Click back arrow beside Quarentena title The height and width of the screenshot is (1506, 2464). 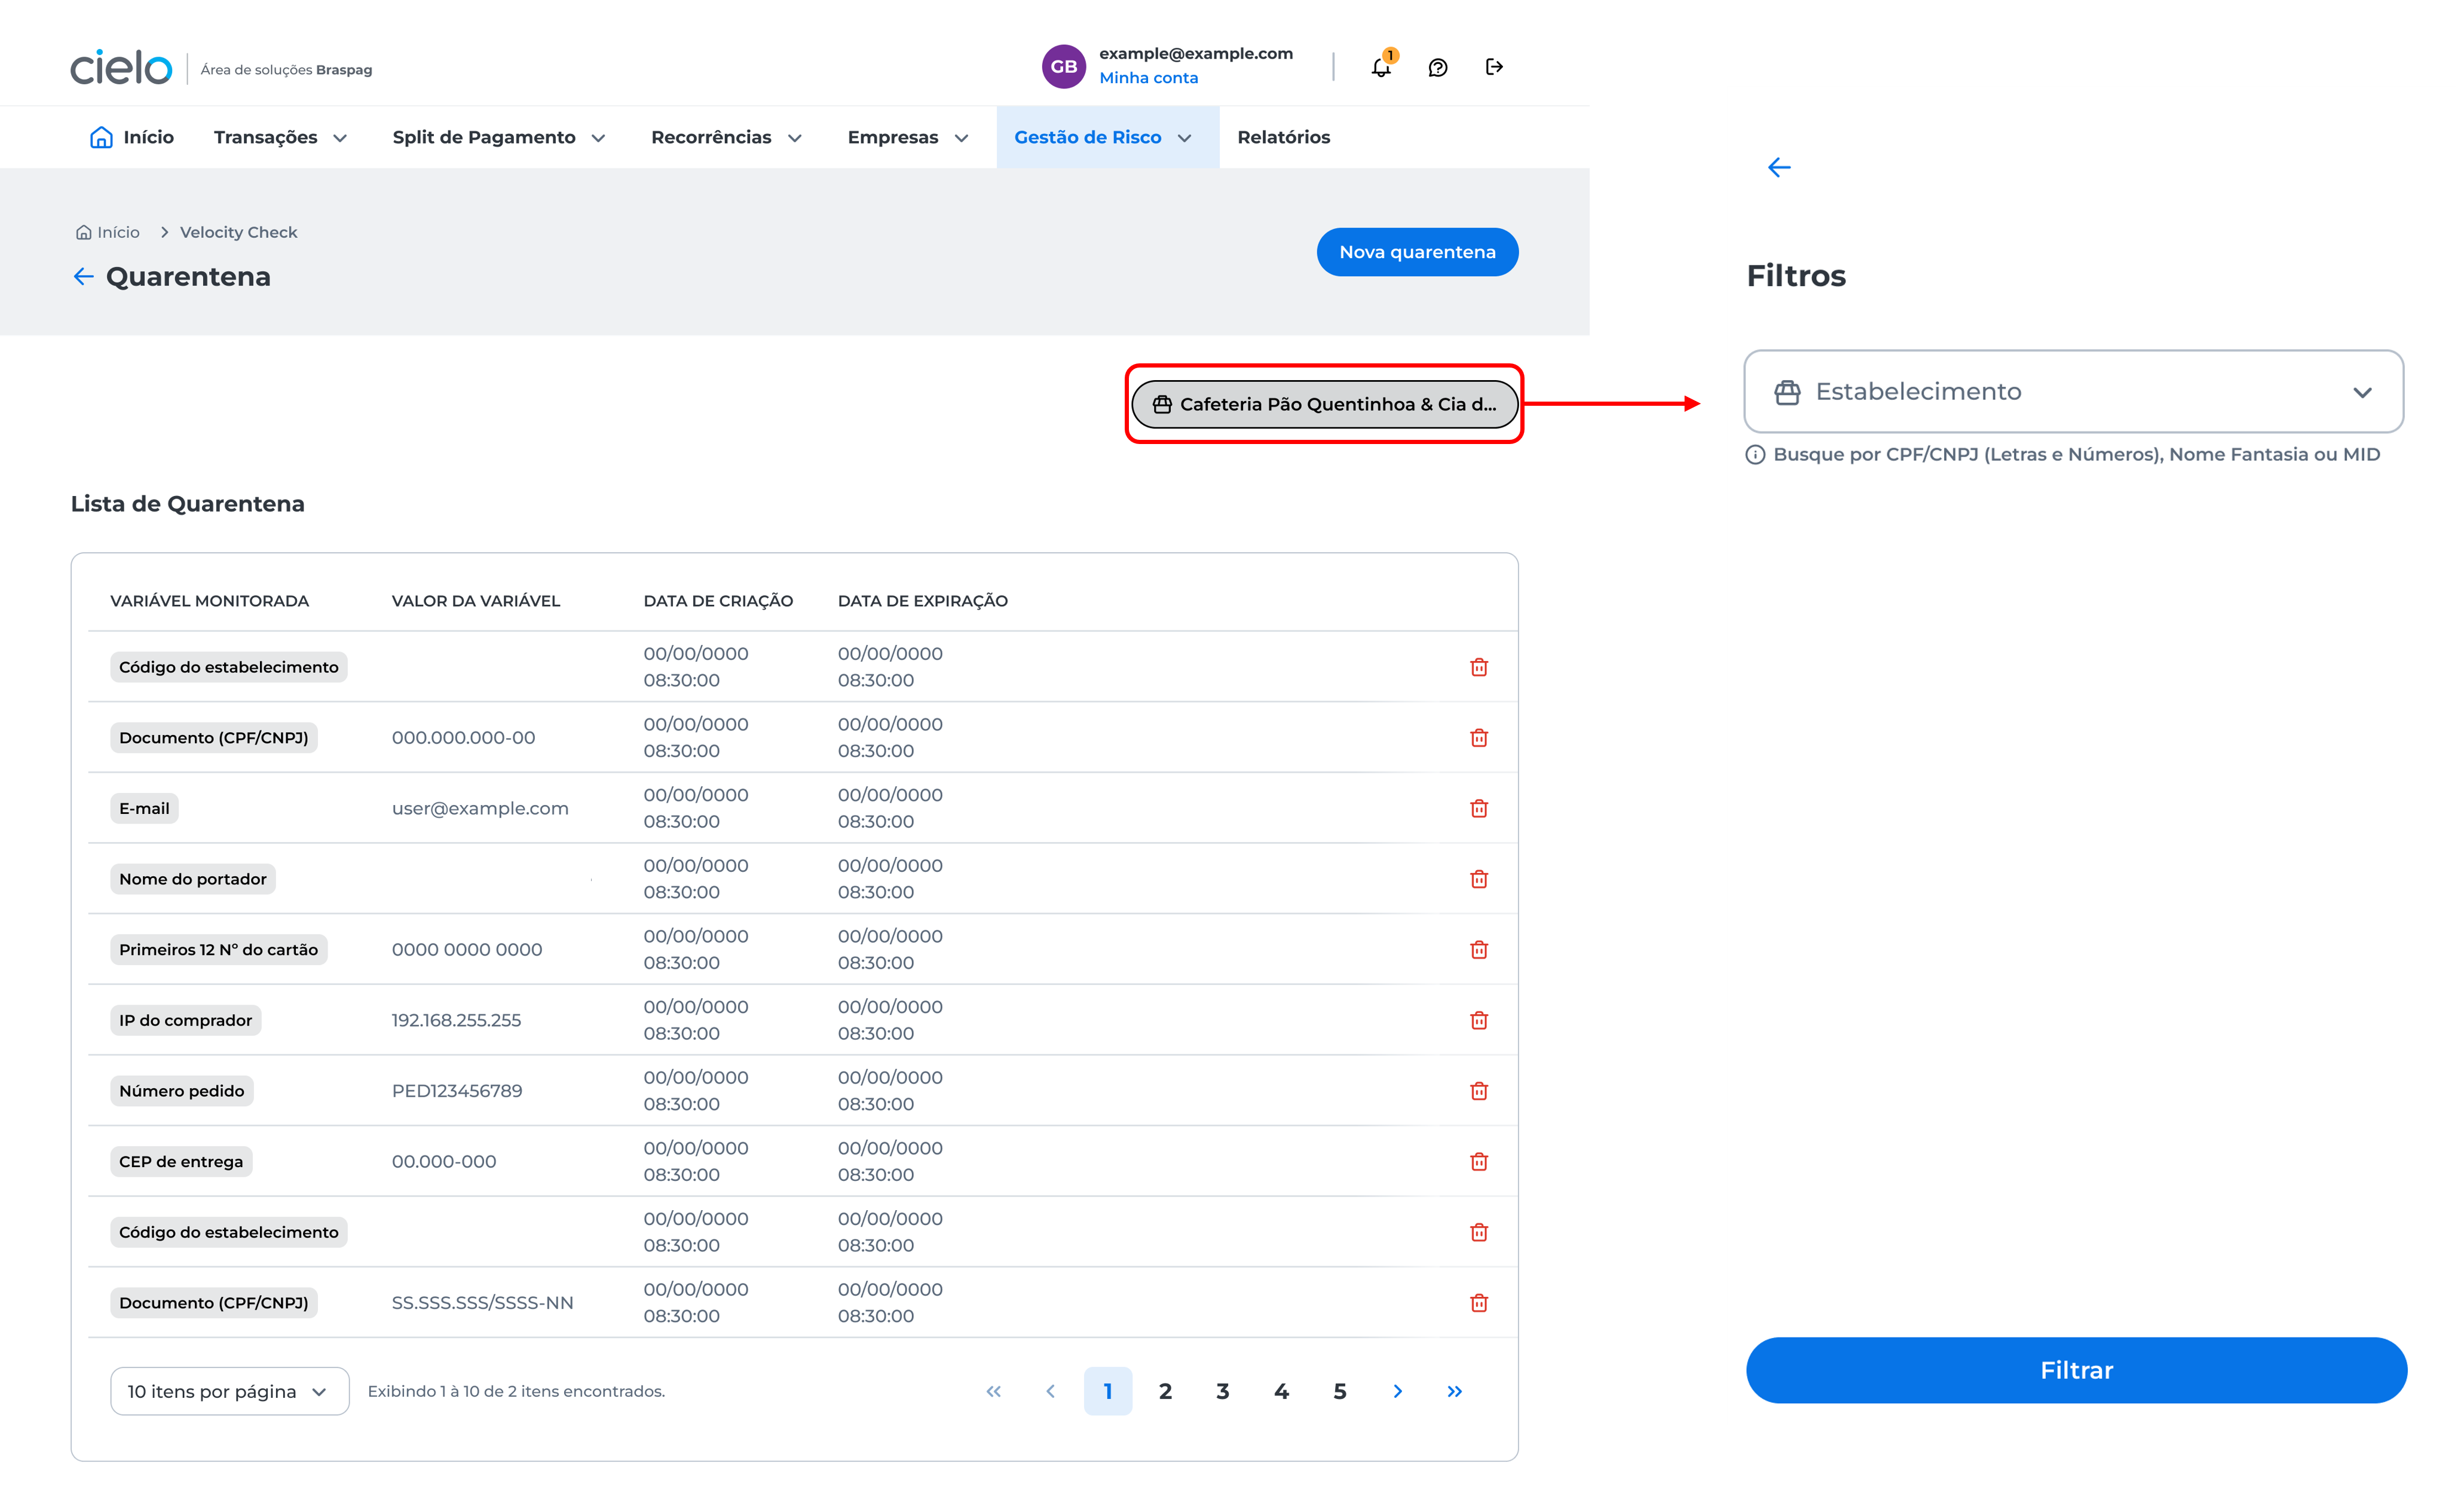point(84,276)
